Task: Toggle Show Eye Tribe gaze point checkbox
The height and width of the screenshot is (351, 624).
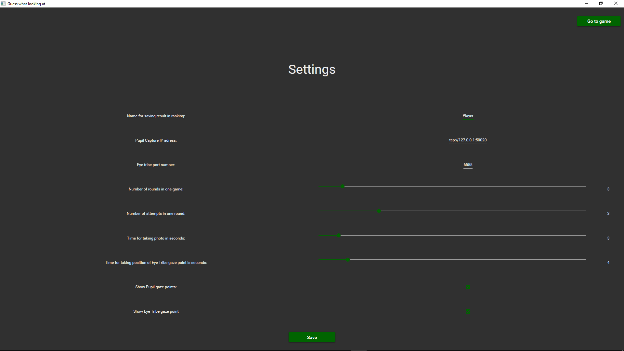Action: (x=468, y=311)
